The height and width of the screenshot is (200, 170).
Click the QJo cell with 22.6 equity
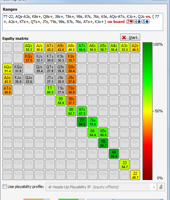(x=29, y=79)
